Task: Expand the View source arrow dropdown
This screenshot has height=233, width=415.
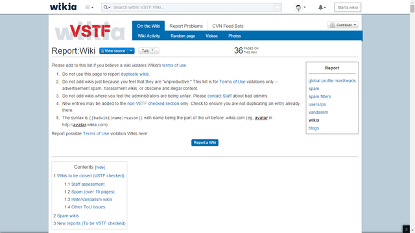Action: point(131,50)
